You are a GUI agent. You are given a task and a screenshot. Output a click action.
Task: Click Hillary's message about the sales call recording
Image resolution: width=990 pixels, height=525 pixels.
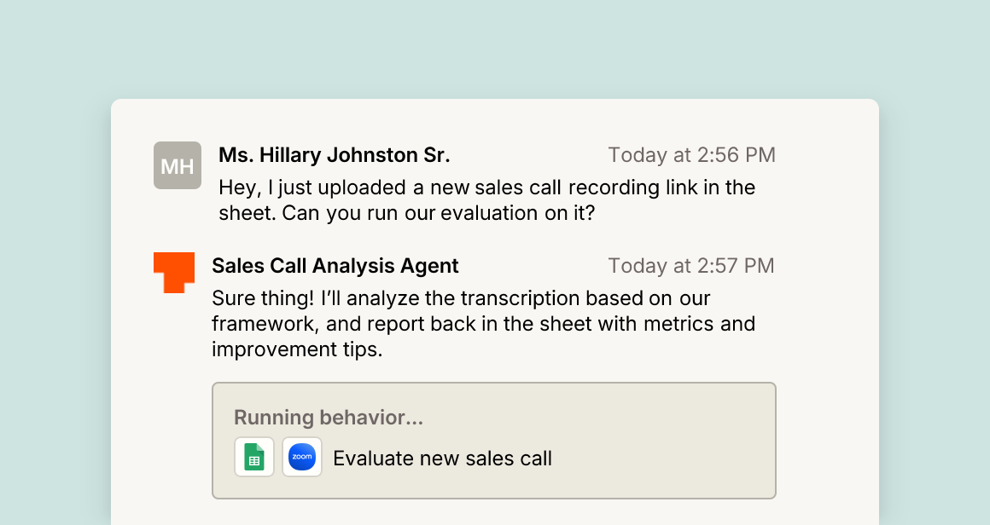click(x=486, y=200)
